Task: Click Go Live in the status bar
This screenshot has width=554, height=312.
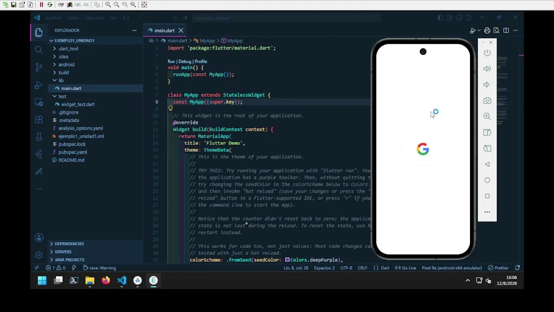Action: pos(406,268)
